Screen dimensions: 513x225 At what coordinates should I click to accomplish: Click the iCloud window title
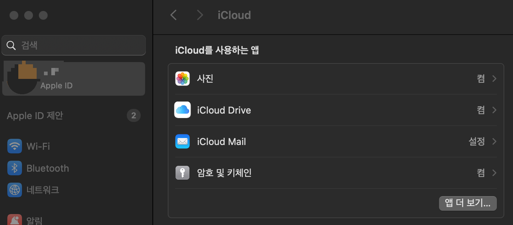click(234, 15)
